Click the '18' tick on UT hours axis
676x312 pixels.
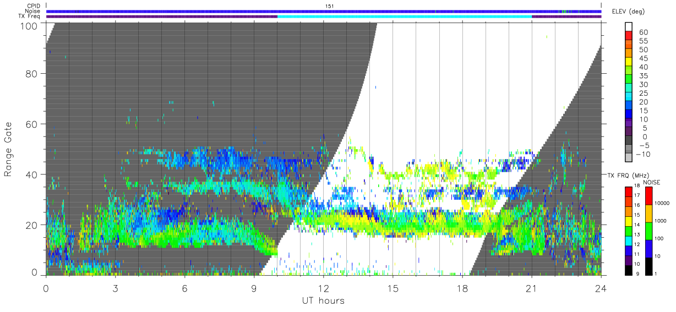coord(462,288)
